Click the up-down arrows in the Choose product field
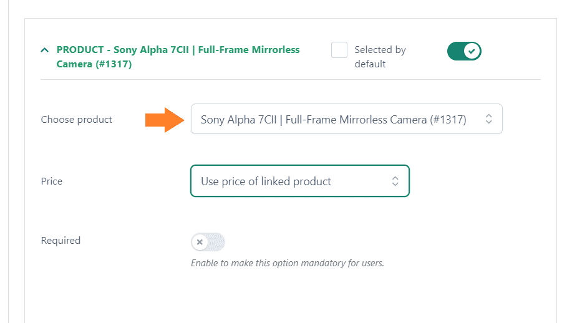The image size is (562, 323). 488,119
